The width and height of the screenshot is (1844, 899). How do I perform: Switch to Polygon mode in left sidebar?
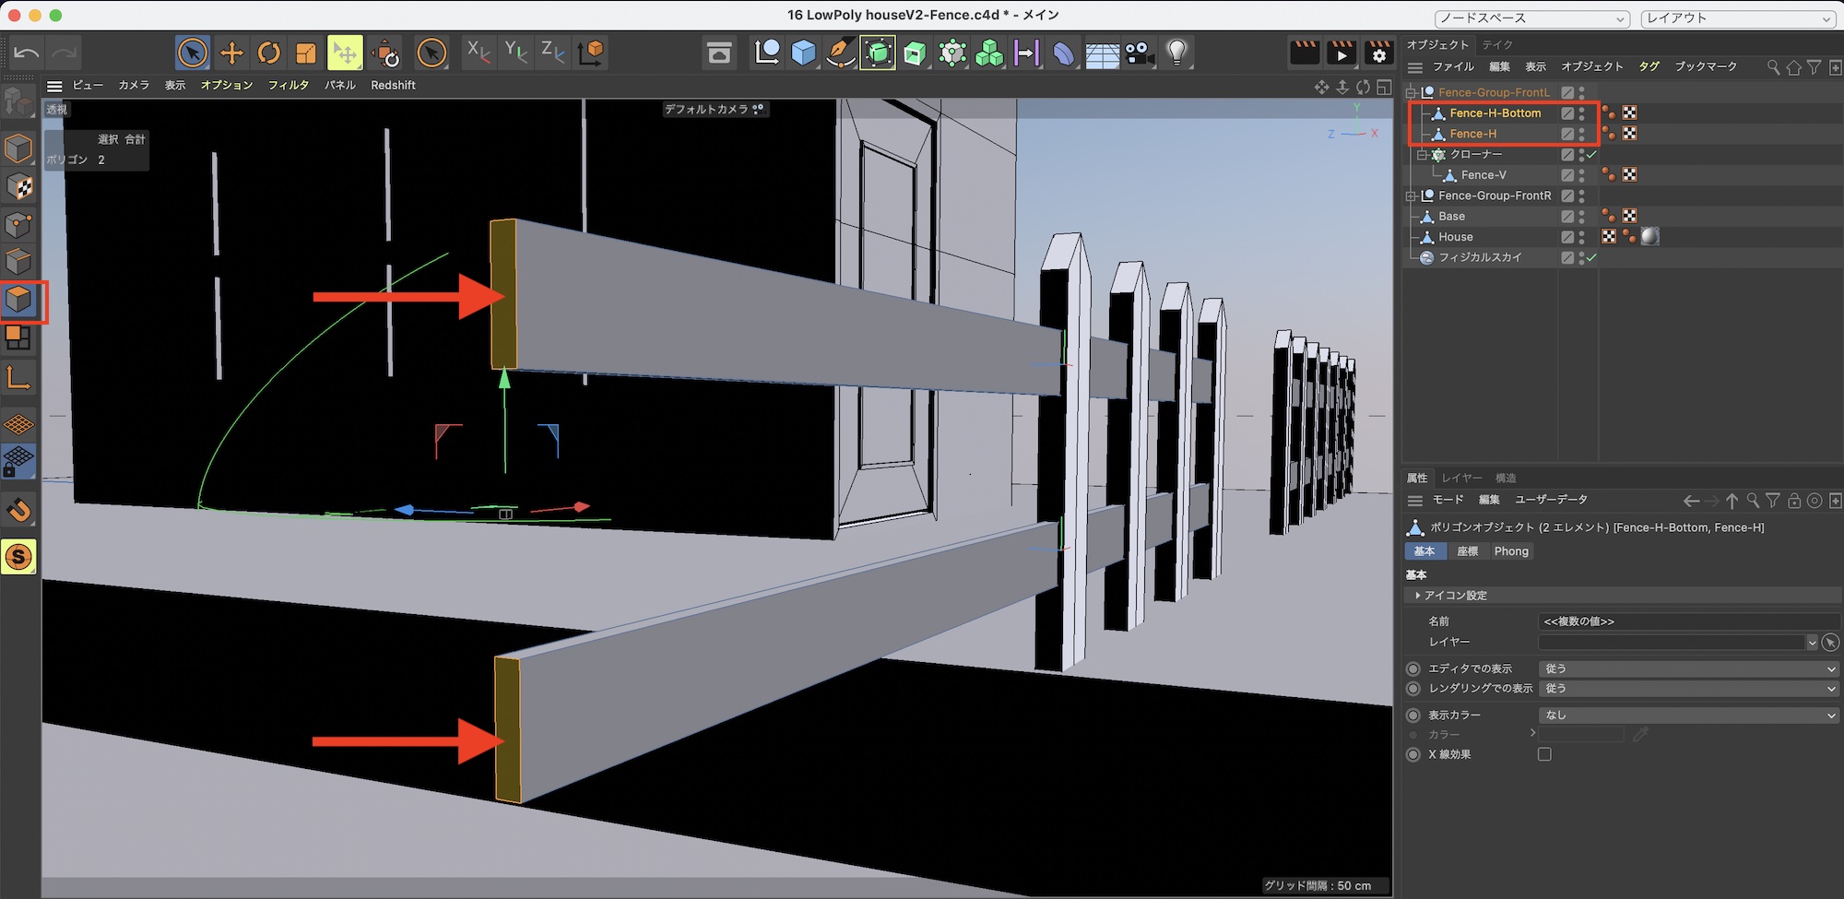click(x=19, y=301)
